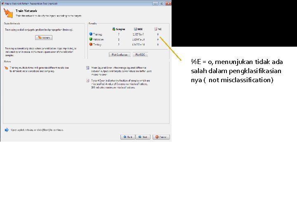Click the Testing samples count

point(119,45)
